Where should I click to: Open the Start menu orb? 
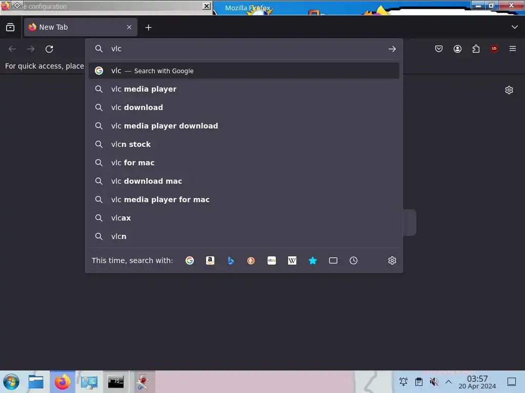11,382
